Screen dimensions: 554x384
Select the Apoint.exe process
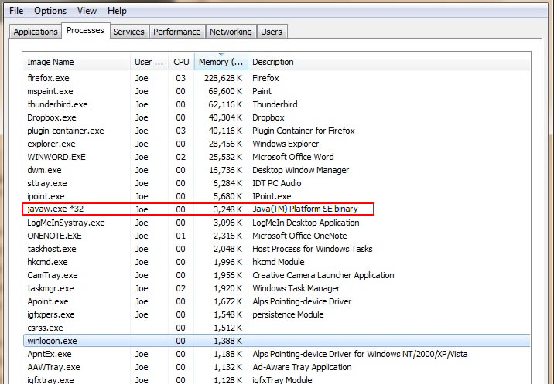276,301
